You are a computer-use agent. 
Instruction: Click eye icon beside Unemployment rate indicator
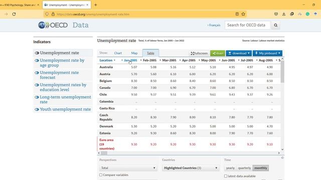[x=37, y=53]
